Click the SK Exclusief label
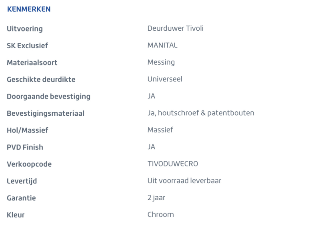Screen dimensions: 320x233 point(27,45)
